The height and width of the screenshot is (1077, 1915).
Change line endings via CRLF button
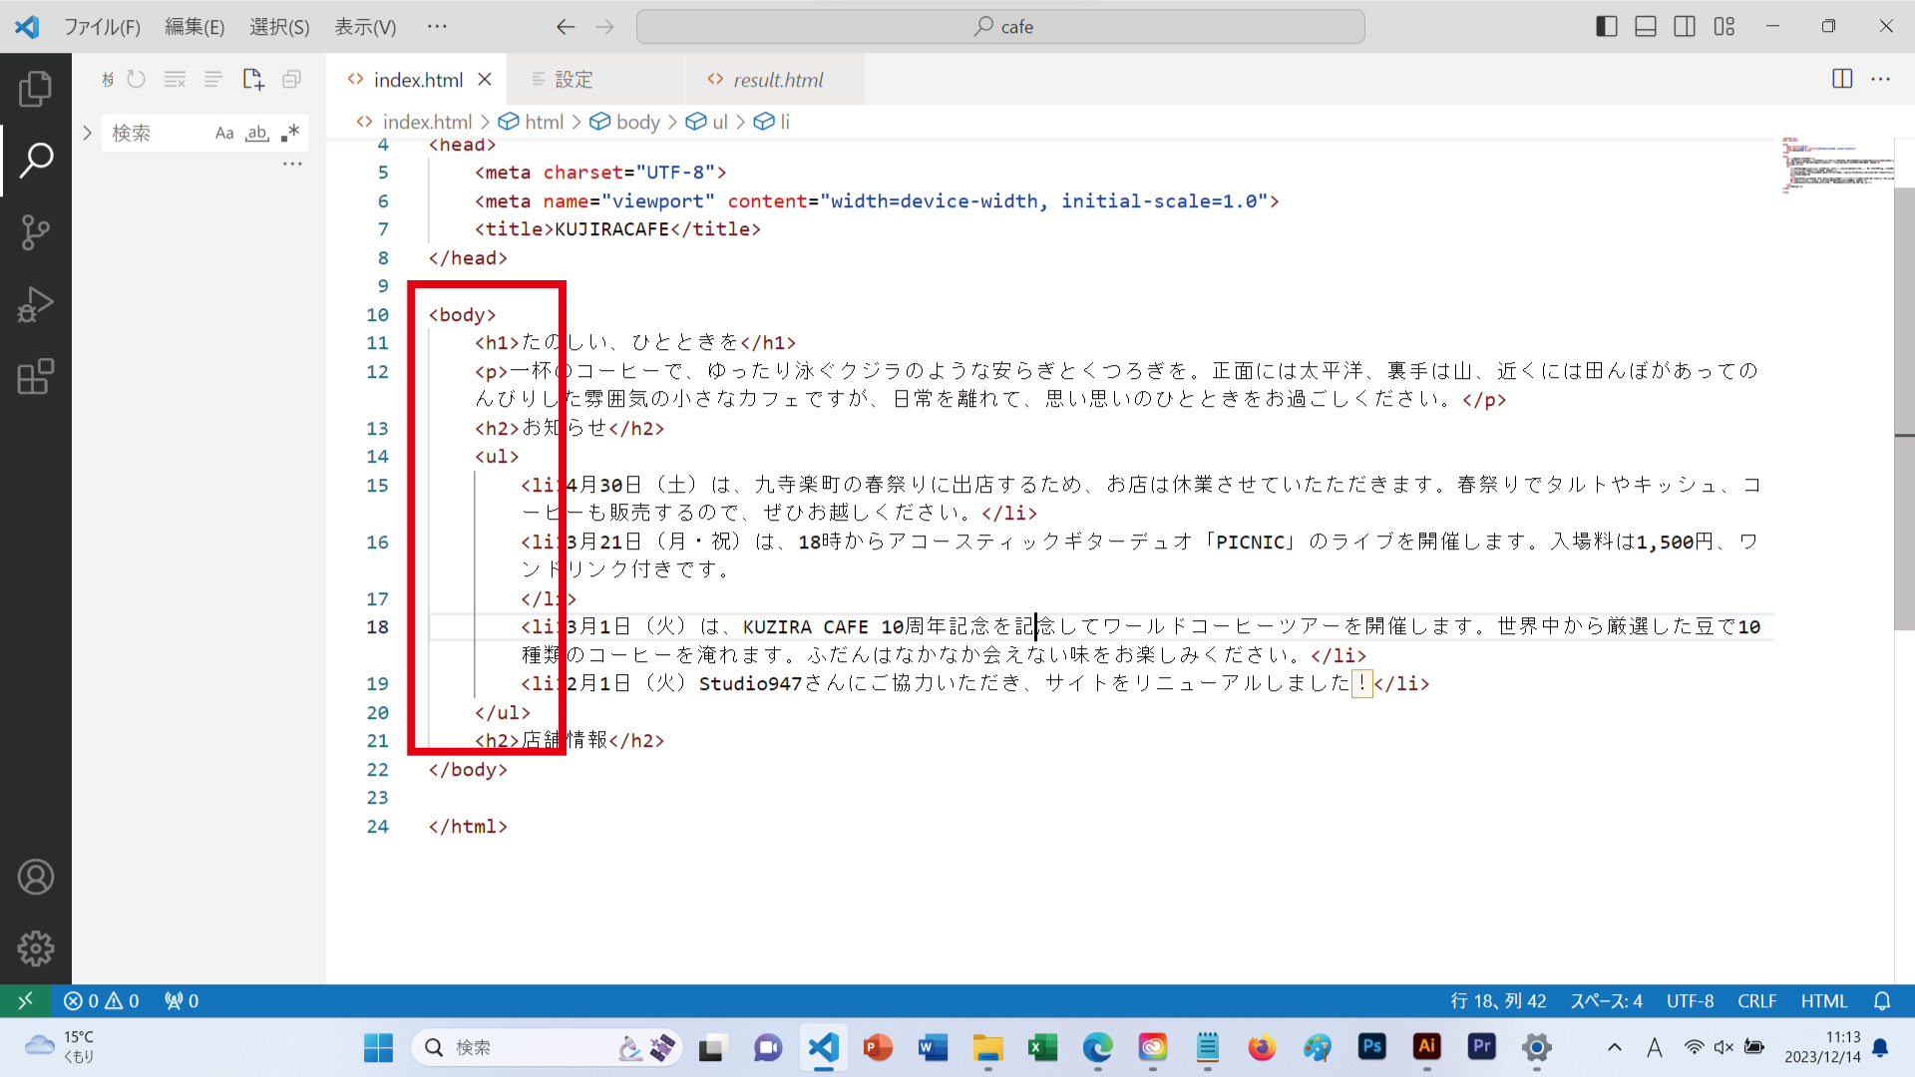click(x=1757, y=1001)
